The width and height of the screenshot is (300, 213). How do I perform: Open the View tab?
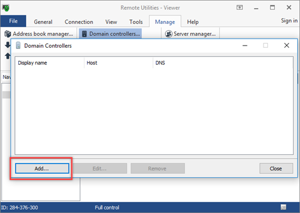pyautogui.click(x=111, y=22)
